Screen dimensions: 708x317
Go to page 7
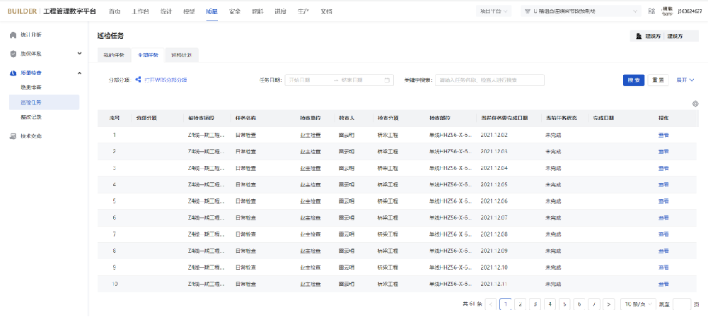click(x=594, y=304)
